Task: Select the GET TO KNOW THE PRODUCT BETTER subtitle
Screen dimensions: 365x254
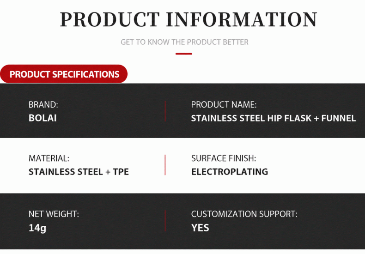Action: [184, 42]
